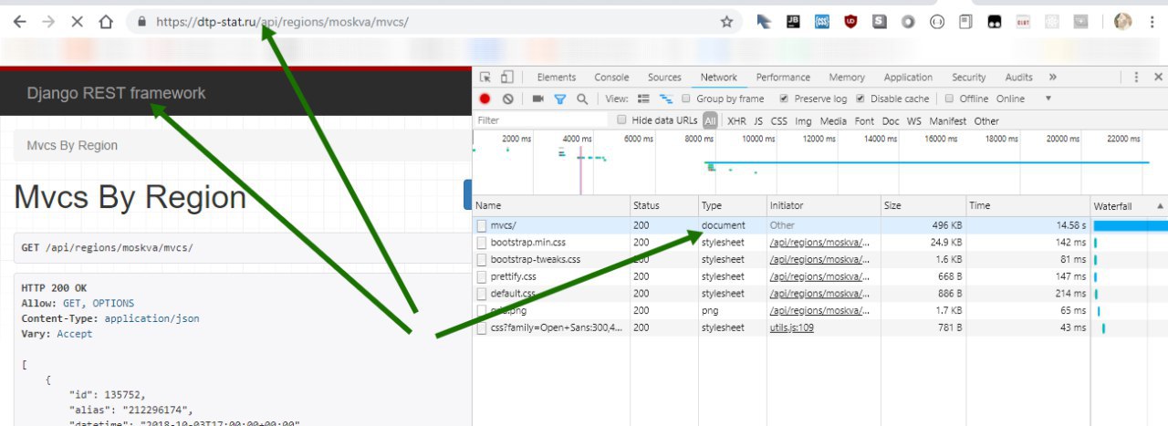This screenshot has height=426, width=1168.
Task: Open the Online throttling dropdown
Action: (1023, 99)
